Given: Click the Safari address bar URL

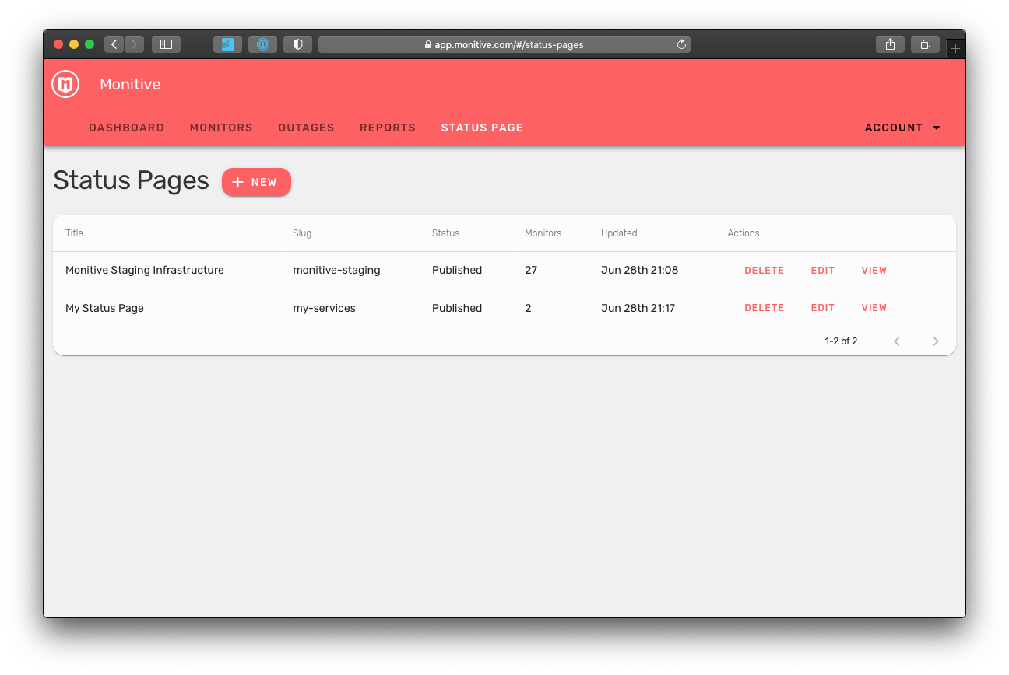Looking at the screenshot, I should [504, 44].
